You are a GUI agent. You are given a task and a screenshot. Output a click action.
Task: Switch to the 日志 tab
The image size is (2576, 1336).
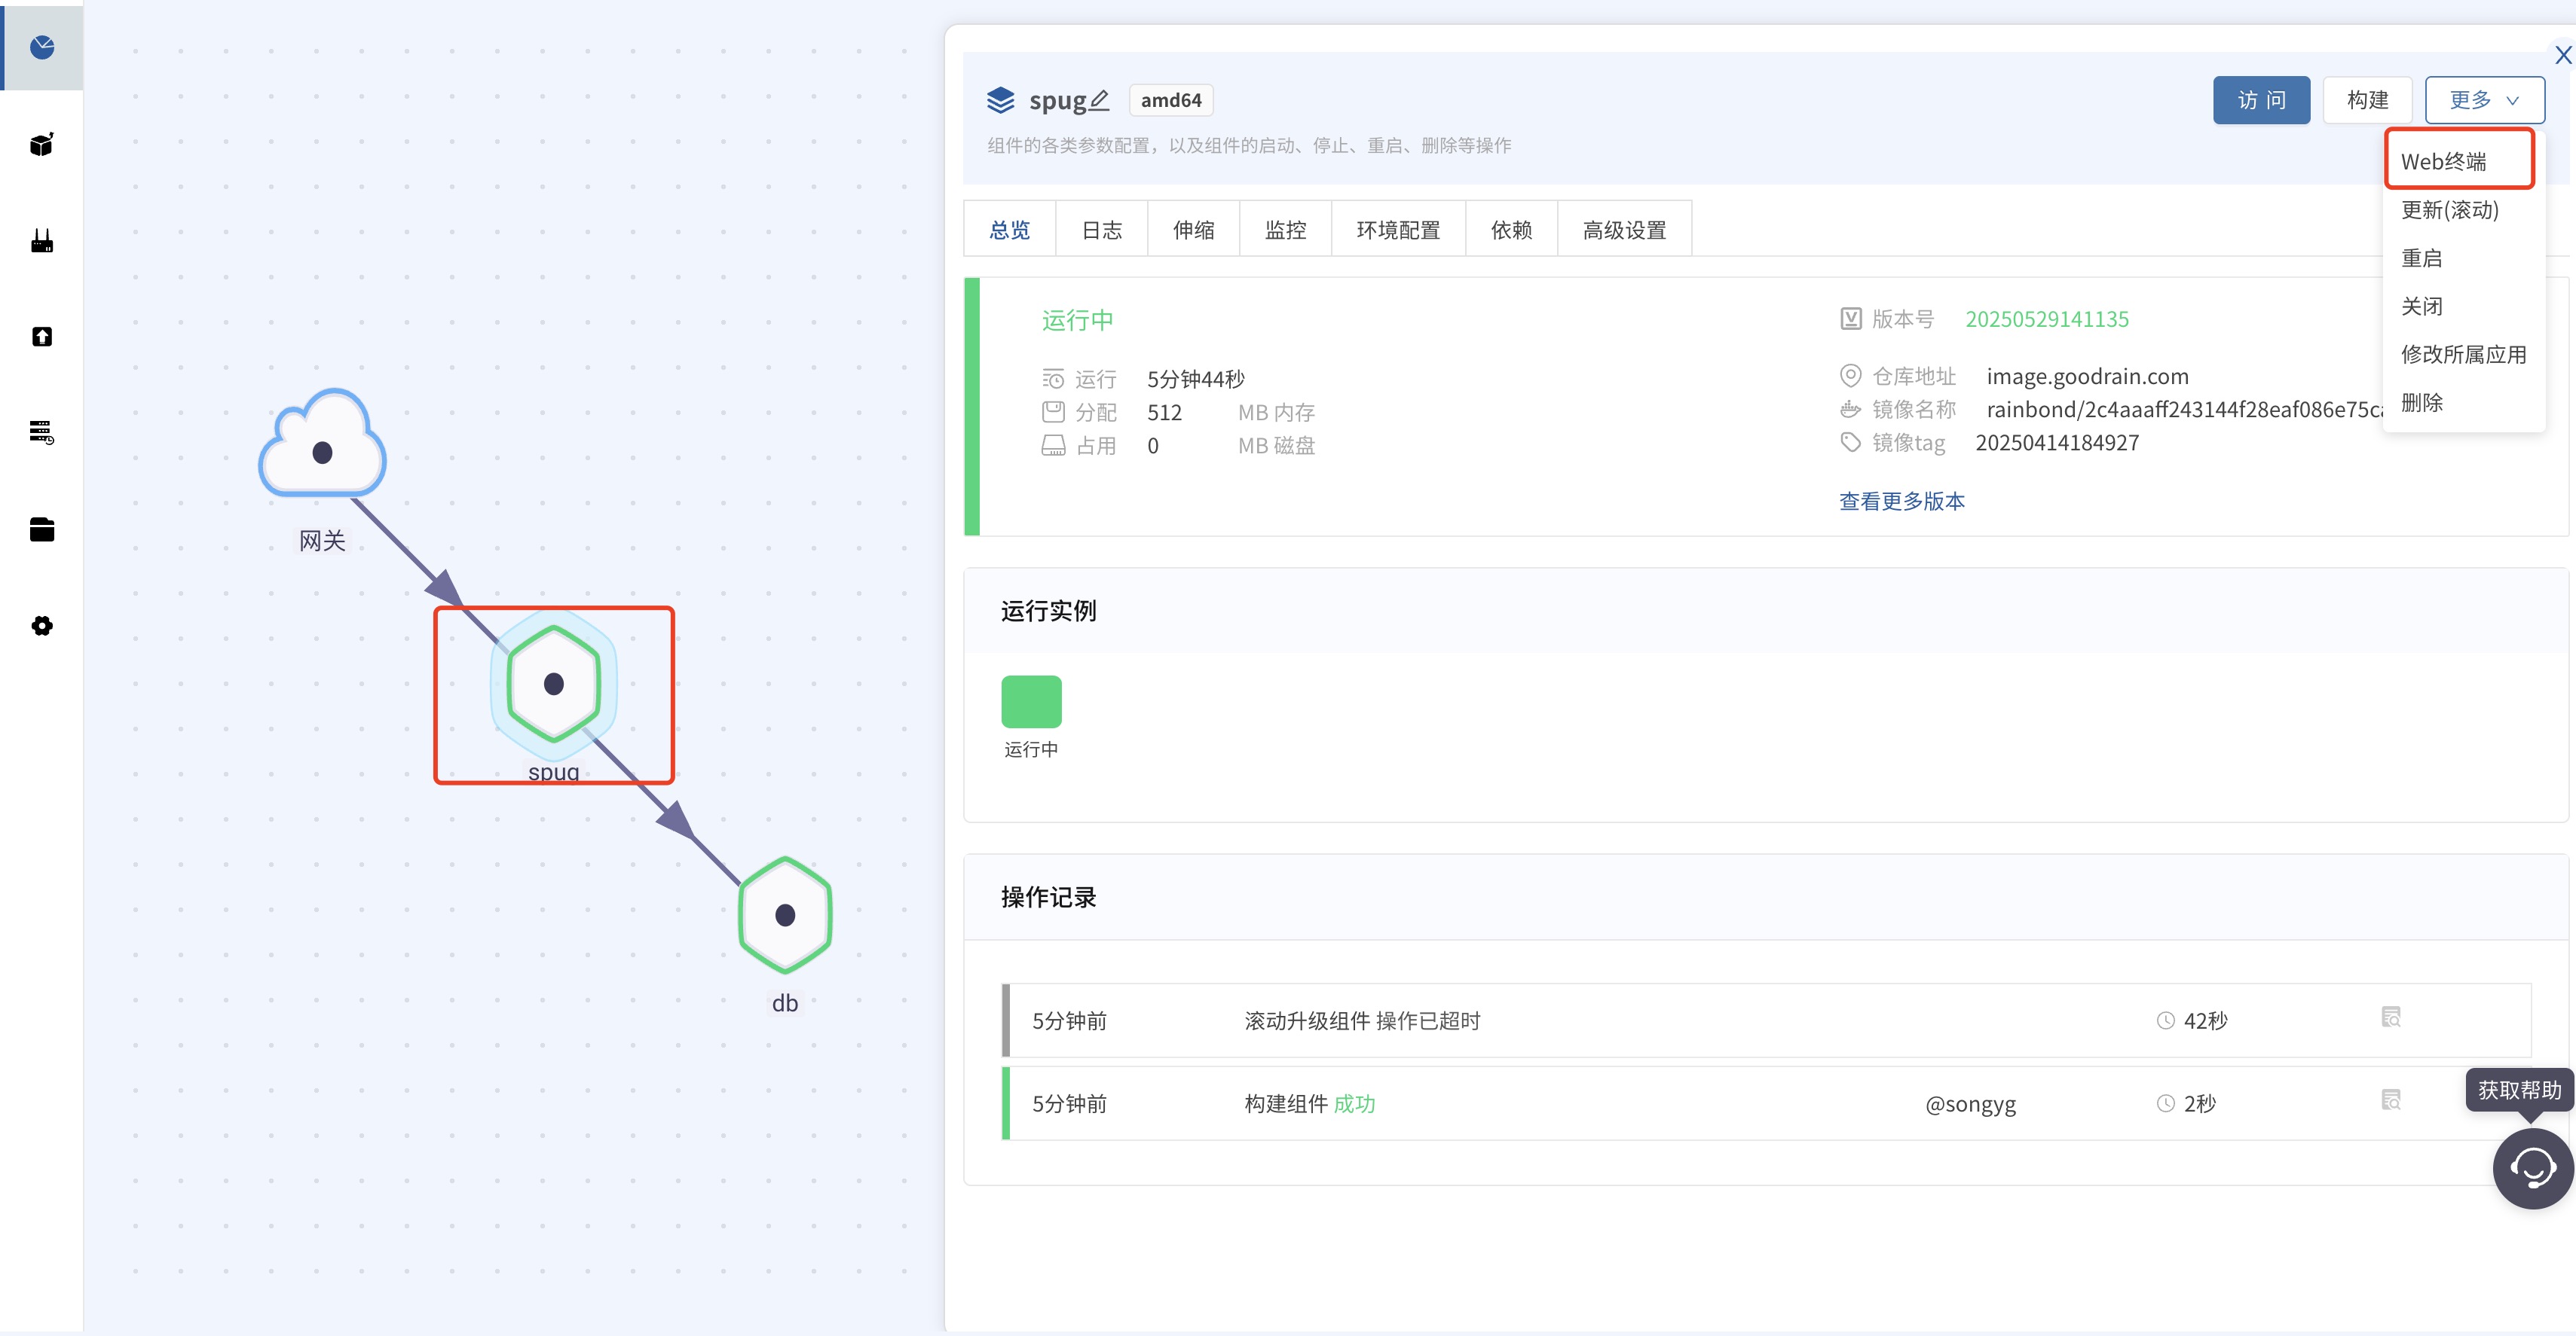pyautogui.click(x=1101, y=230)
